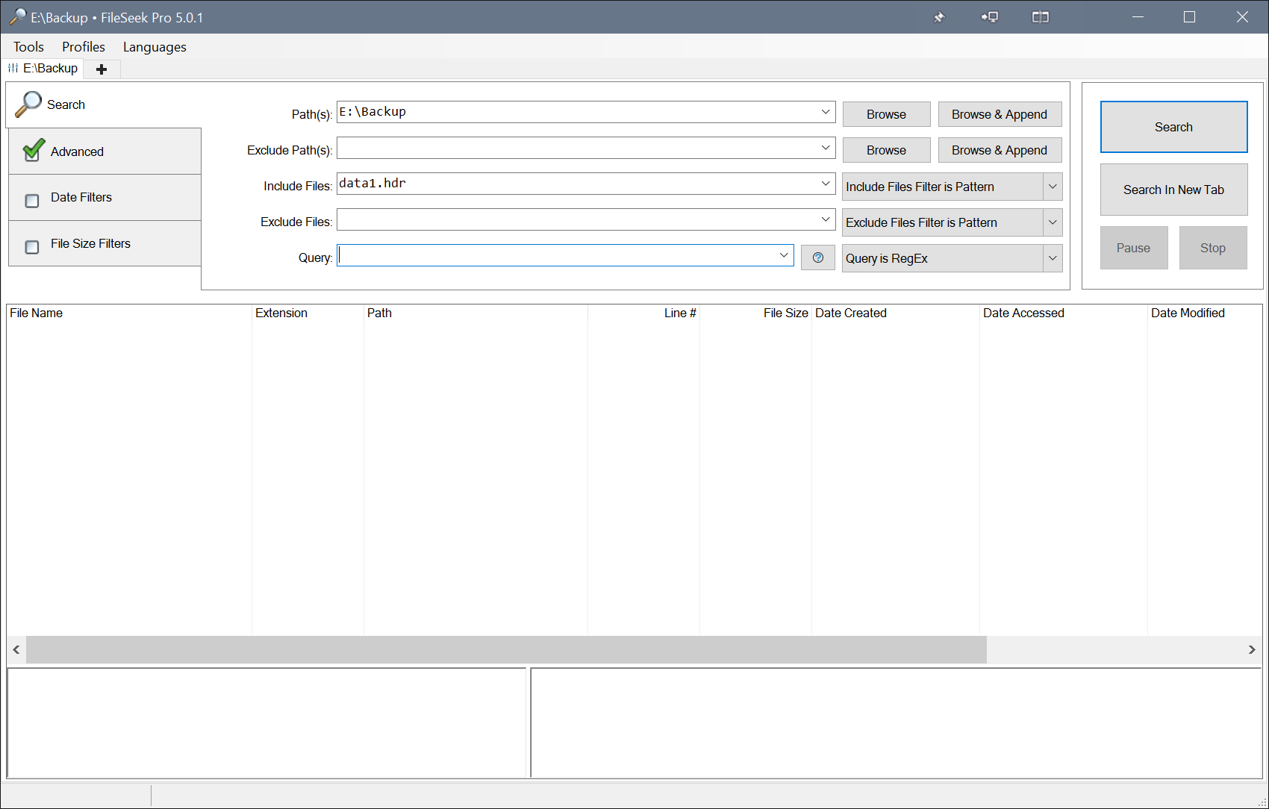Screen dimensions: 1269x809
Task: Click the query help question mark icon
Action: [x=817, y=257]
